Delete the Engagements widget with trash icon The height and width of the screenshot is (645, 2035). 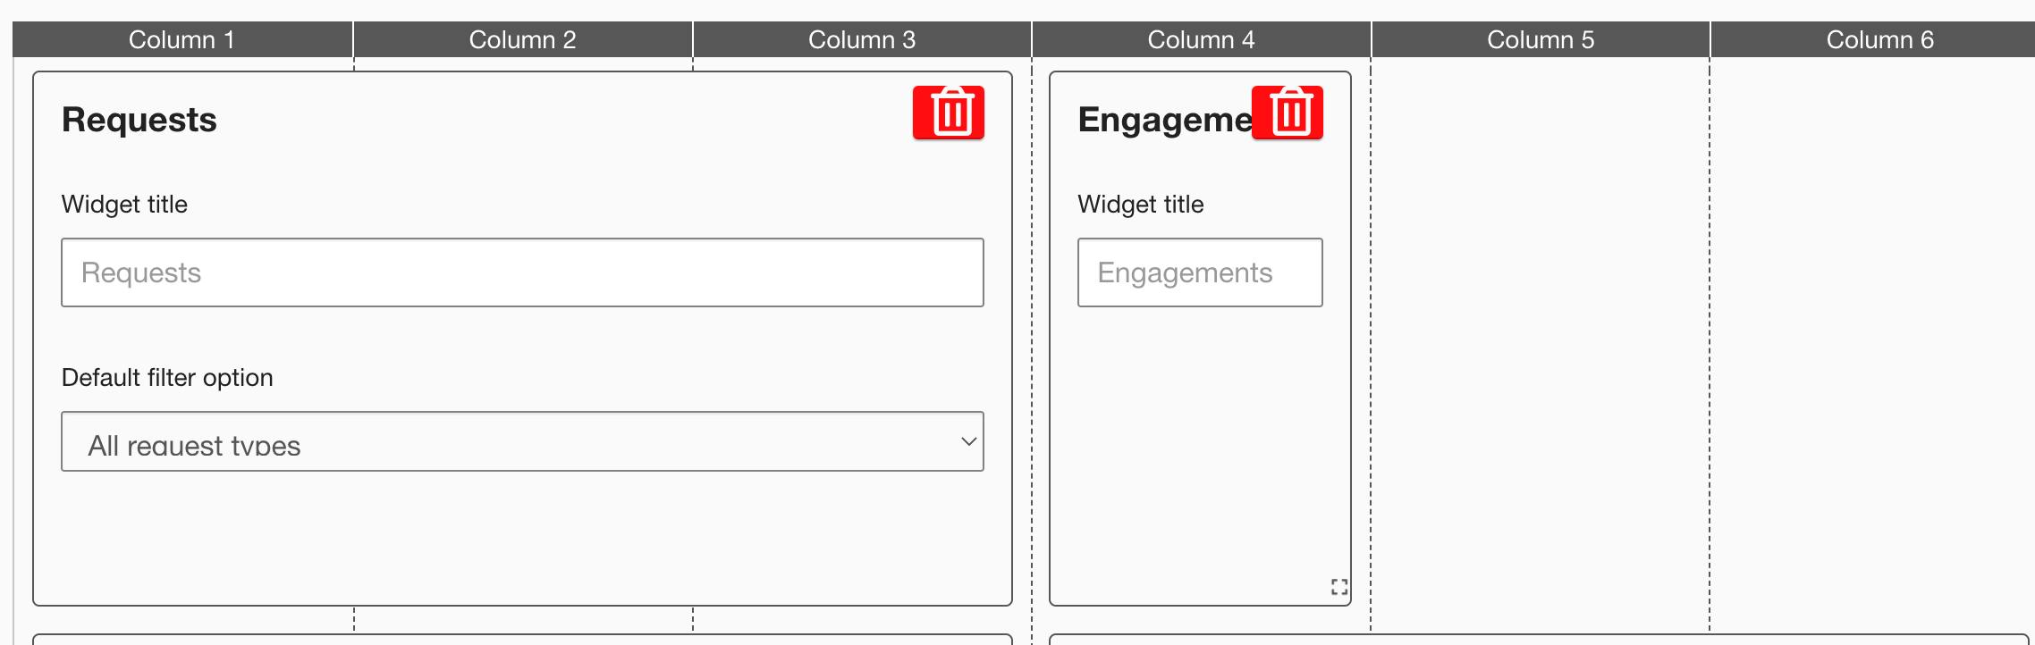click(x=1288, y=113)
